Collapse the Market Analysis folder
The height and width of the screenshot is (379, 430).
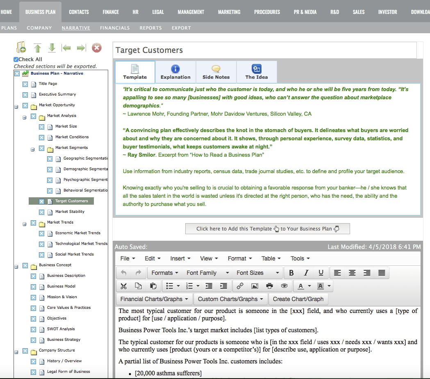[x=25, y=117]
